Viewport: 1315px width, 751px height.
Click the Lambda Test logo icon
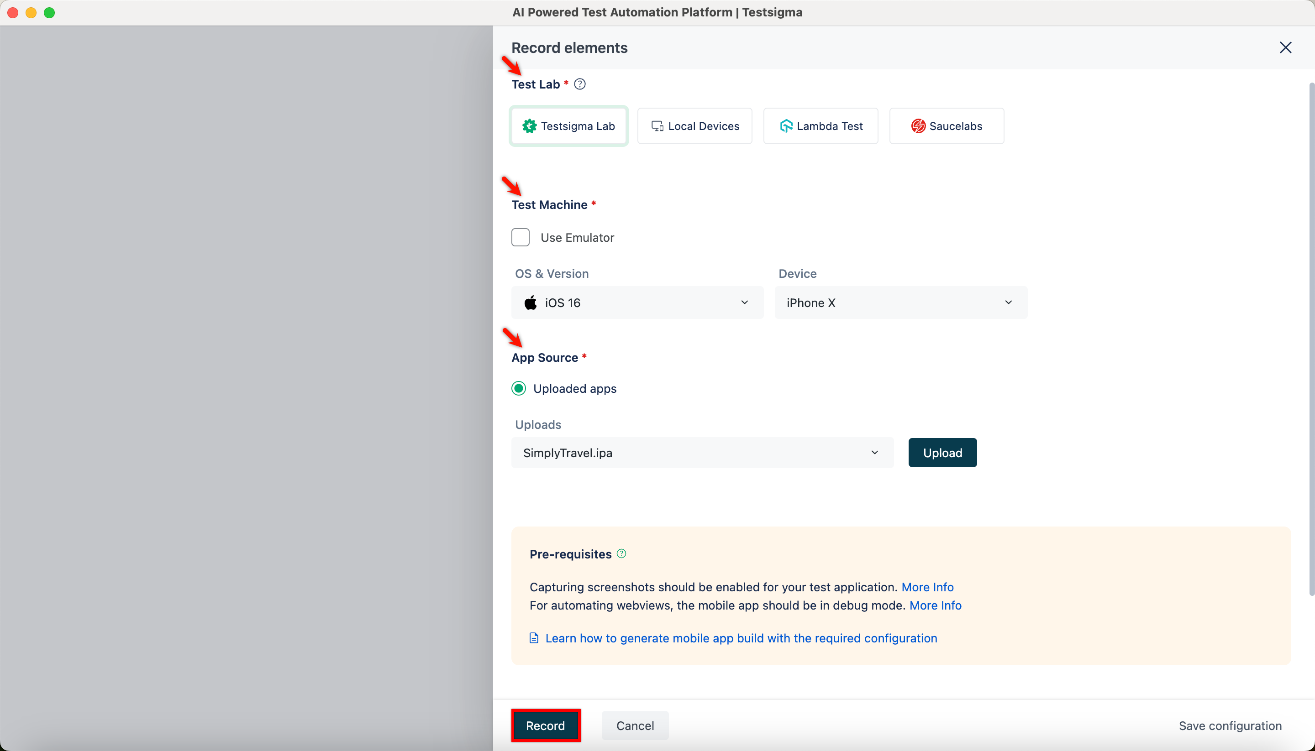click(786, 126)
